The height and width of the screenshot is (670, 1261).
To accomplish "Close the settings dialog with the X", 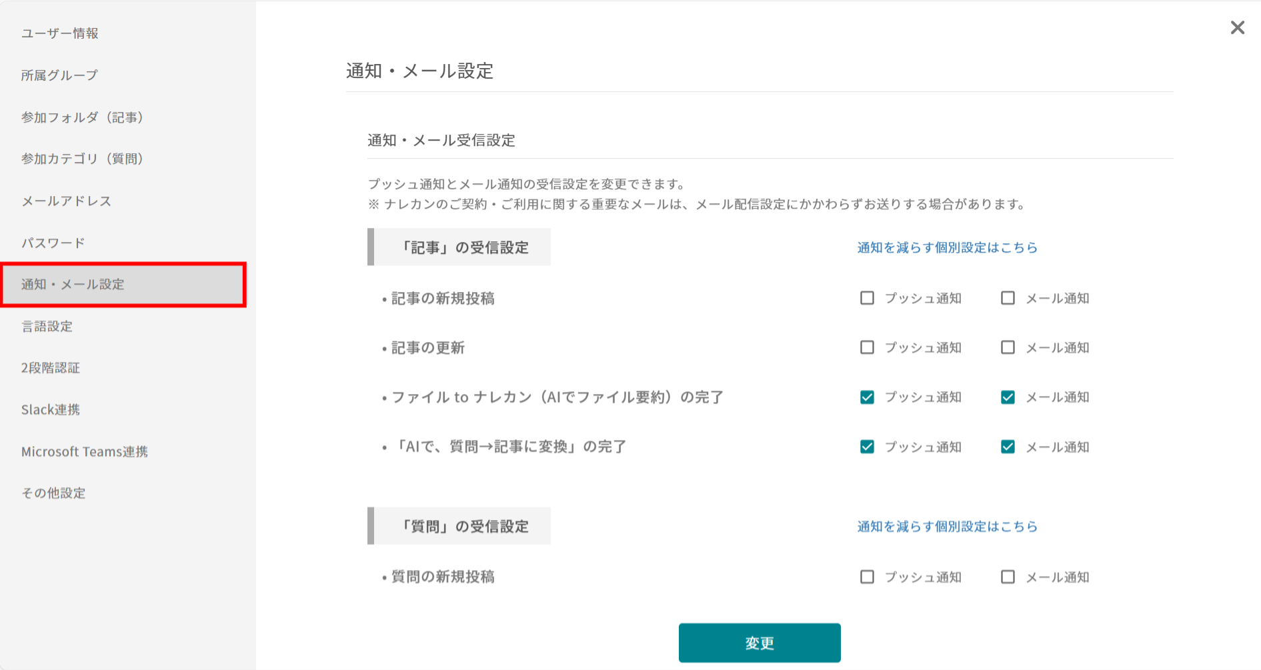I will [x=1238, y=27].
